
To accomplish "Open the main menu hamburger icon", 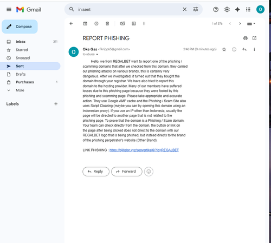I will coord(9,9).
